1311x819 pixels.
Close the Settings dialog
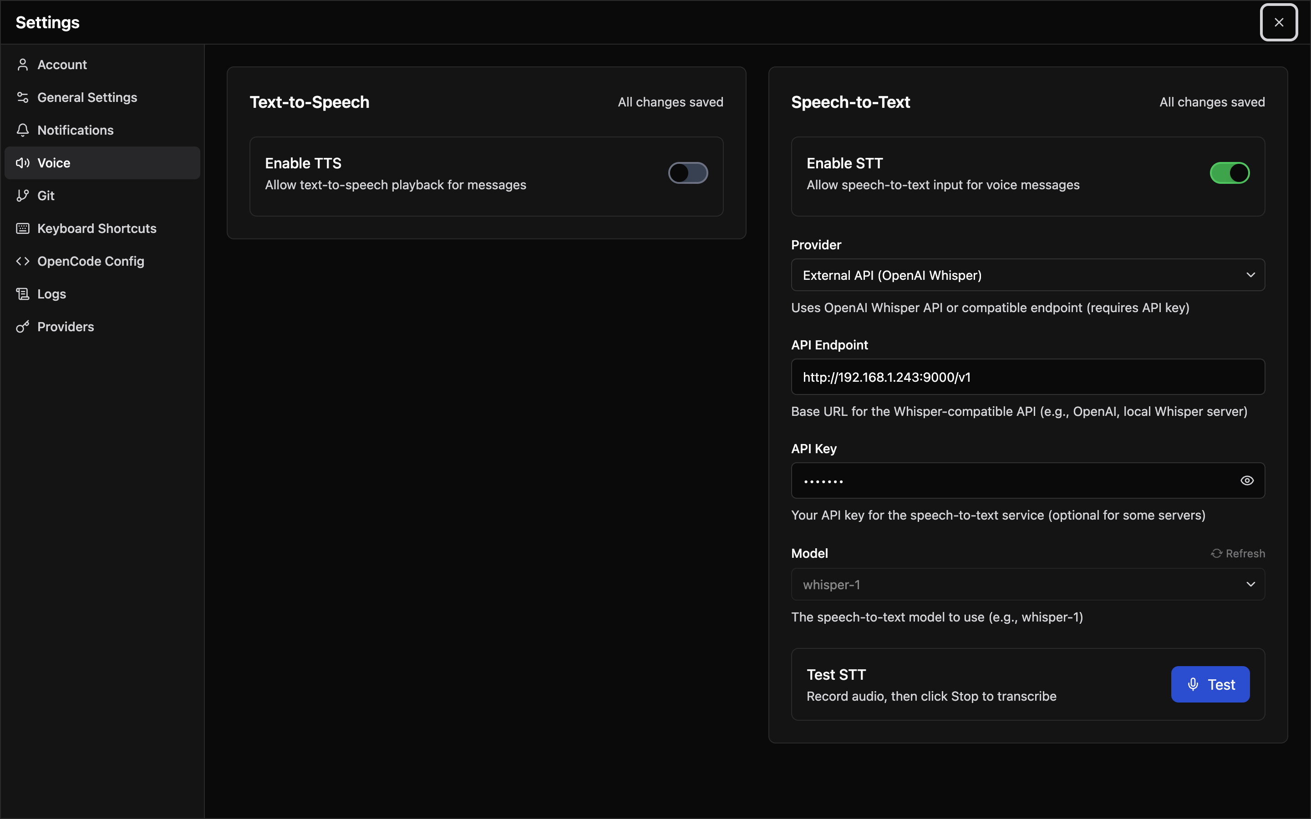tap(1279, 22)
